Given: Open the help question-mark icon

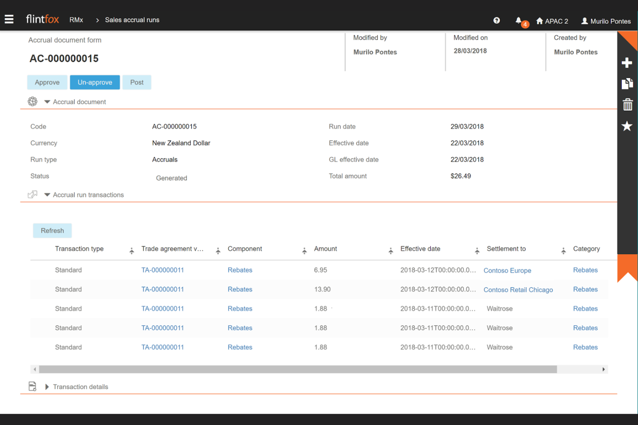Looking at the screenshot, I should pos(497,20).
